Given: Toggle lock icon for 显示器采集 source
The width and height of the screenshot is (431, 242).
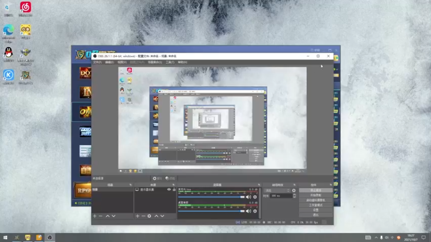Looking at the screenshot, I should (174, 190).
